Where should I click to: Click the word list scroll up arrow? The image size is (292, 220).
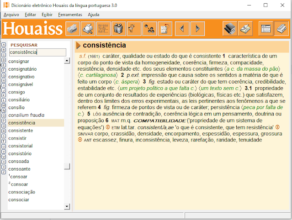[x=67, y=61]
